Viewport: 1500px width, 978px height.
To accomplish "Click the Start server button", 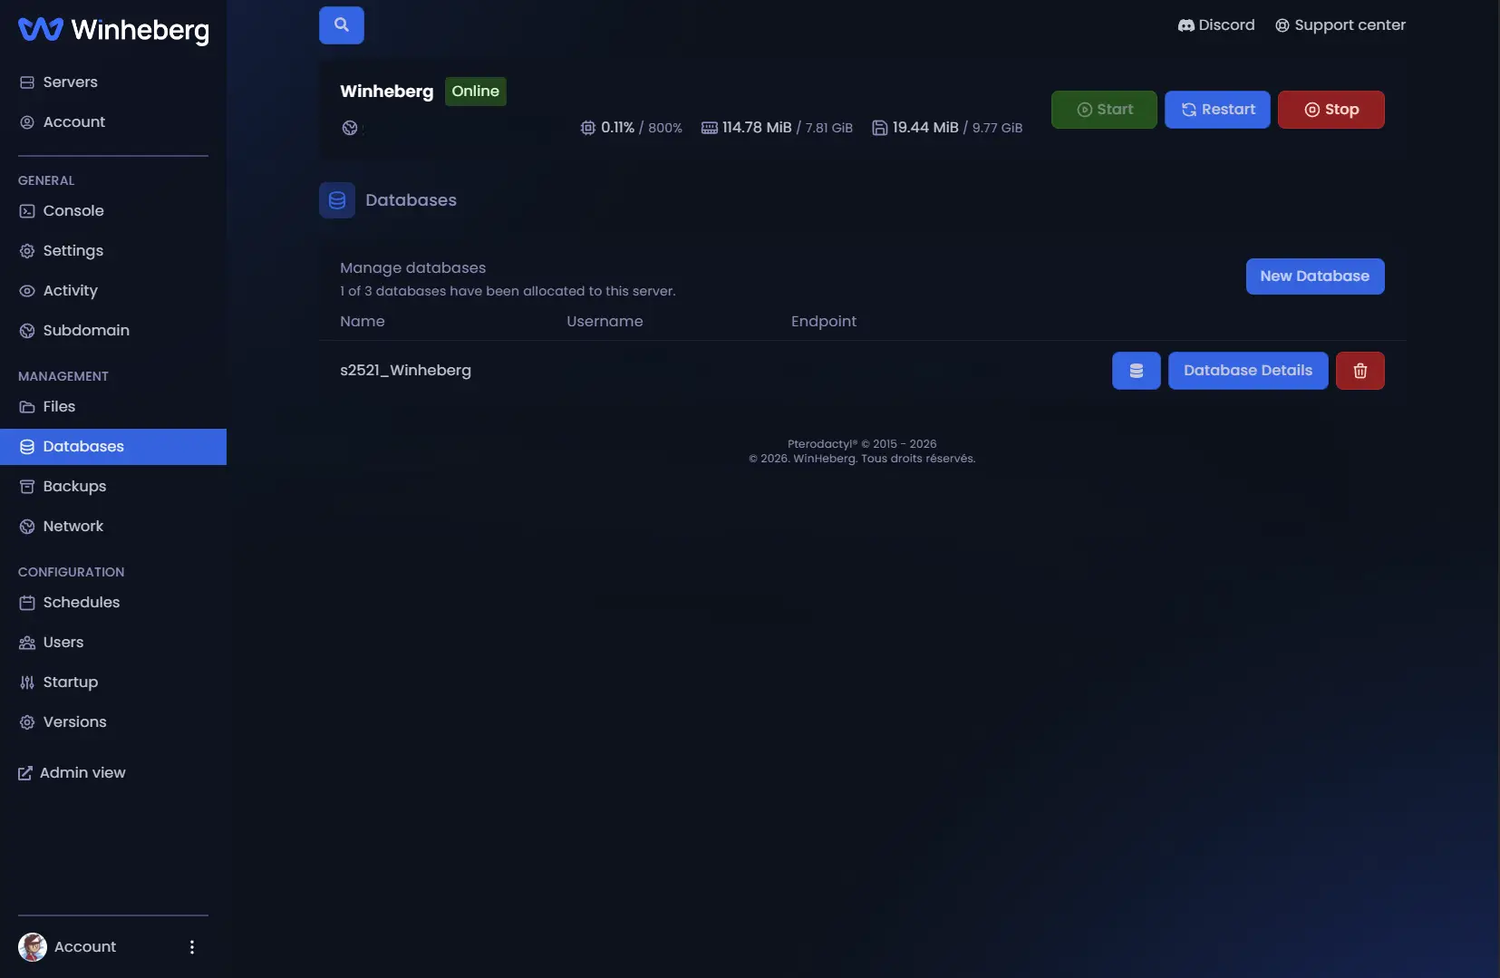I will tap(1104, 110).
